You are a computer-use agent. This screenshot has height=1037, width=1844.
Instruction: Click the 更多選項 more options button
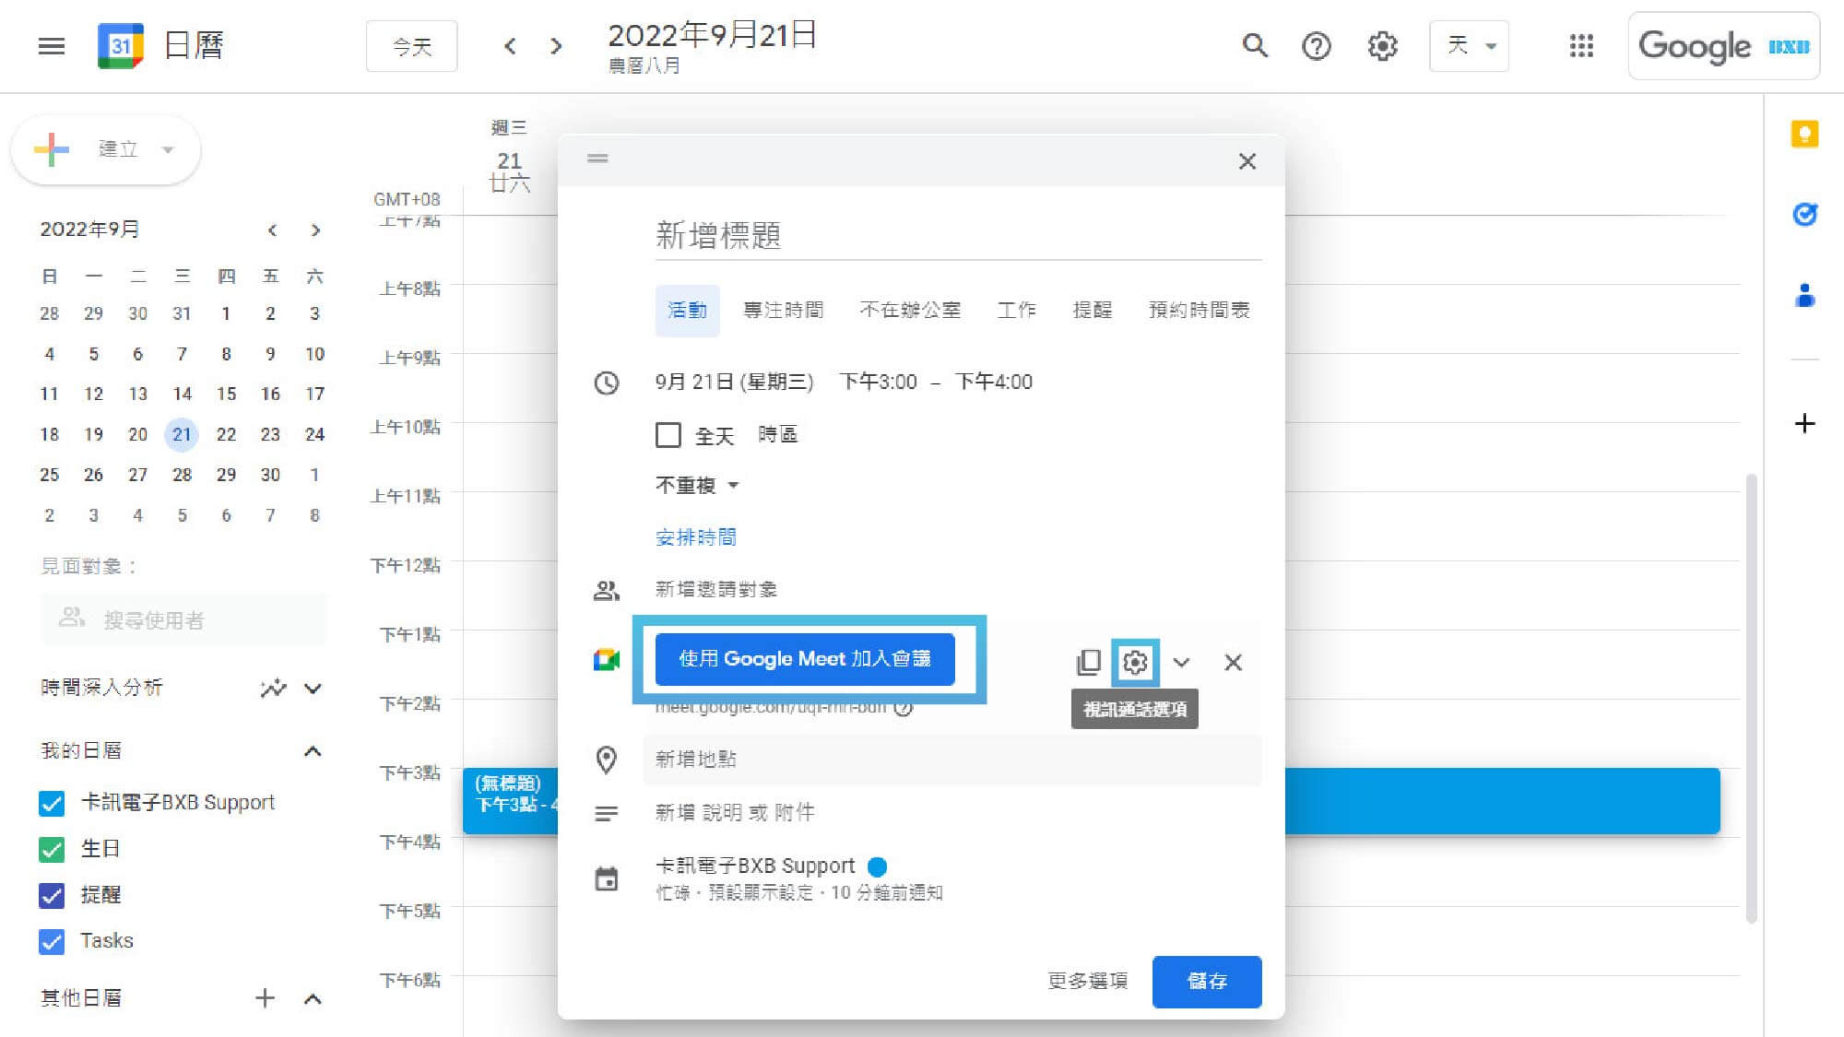(x=1089, y=982)
